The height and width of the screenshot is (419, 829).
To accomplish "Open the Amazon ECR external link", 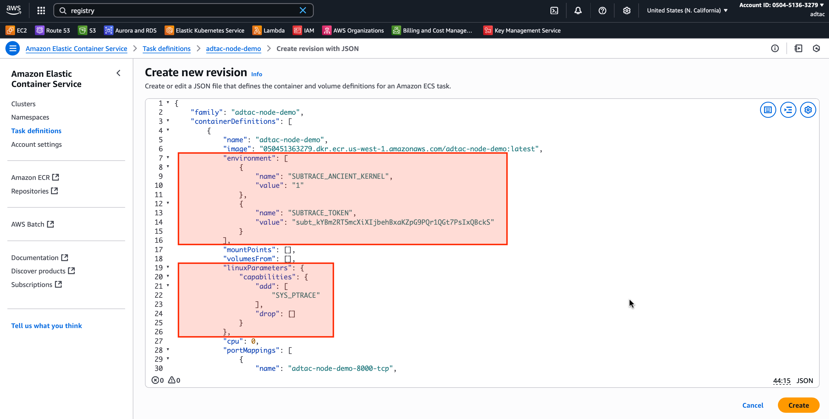I will 35,177.
